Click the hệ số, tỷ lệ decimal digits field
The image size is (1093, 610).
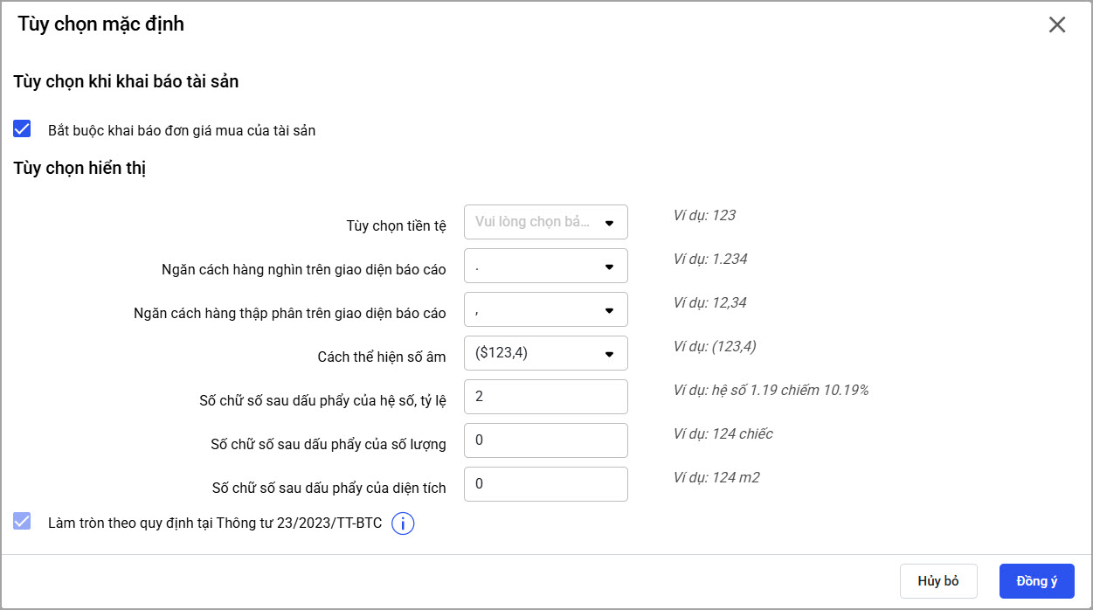(545, 397)
